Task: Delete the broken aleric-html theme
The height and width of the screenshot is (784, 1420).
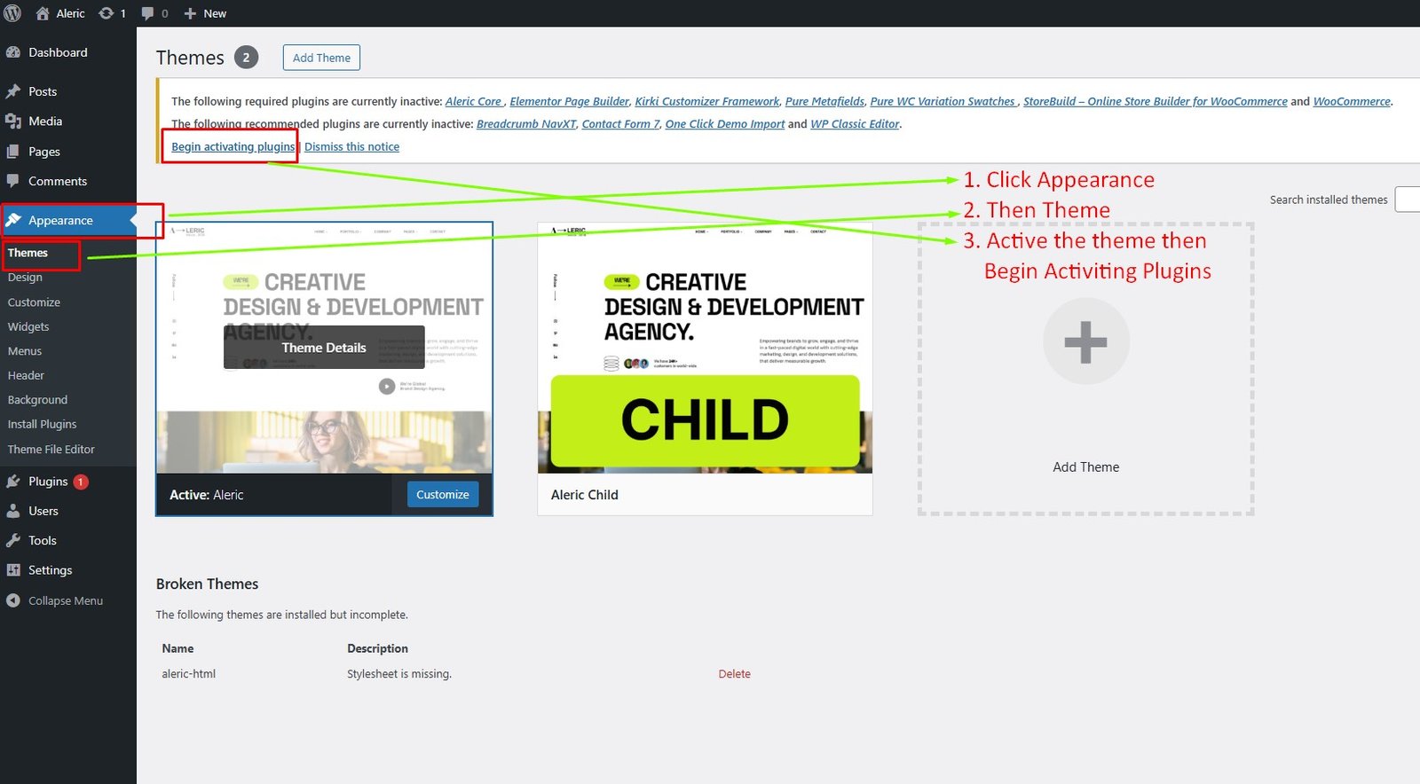Action: 734,674
